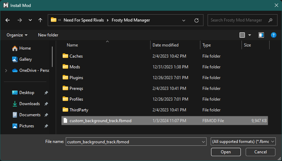
Task: Click Mods date 12/31/2023 1:38 PM
Action: pos(170,67)
